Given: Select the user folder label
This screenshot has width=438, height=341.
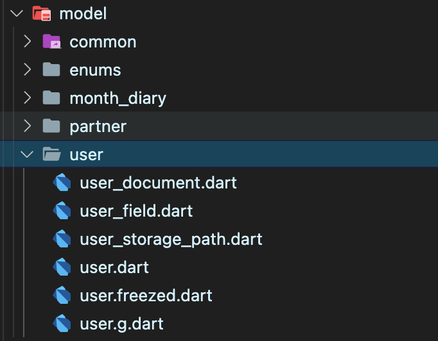Looking at the screenshot, I should (87, 155).
